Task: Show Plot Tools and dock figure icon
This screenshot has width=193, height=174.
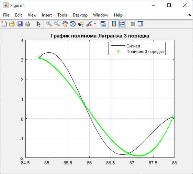Action: [140, 24]
